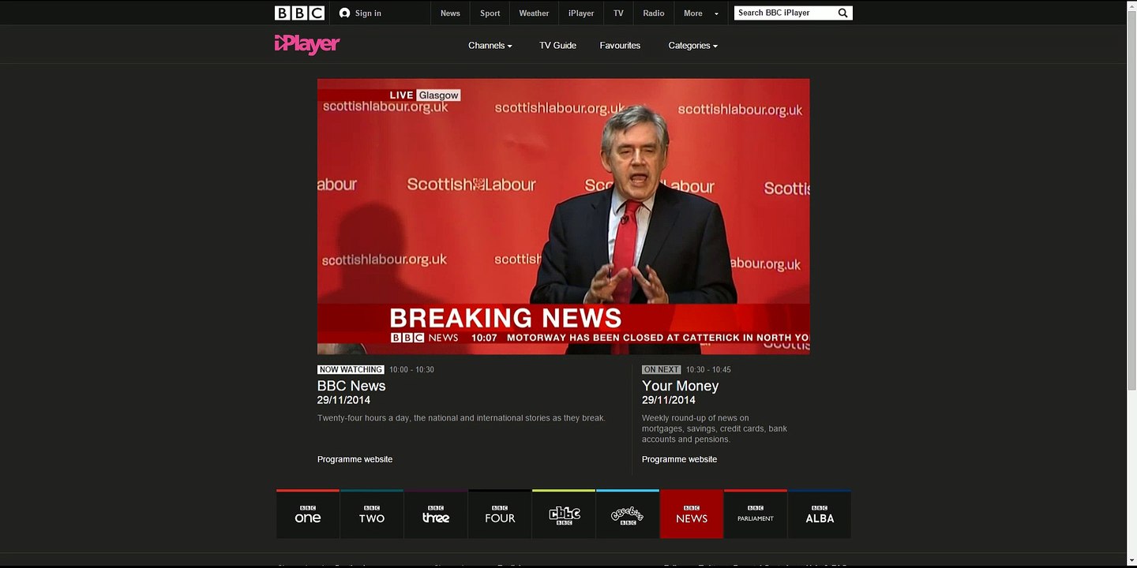The image size is (1137, 568).
Task: Select the BBC News channel icon
Action: (692, 514)
